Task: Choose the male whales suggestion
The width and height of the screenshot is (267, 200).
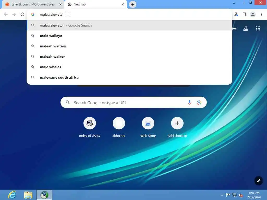Action: pos(129,67)
